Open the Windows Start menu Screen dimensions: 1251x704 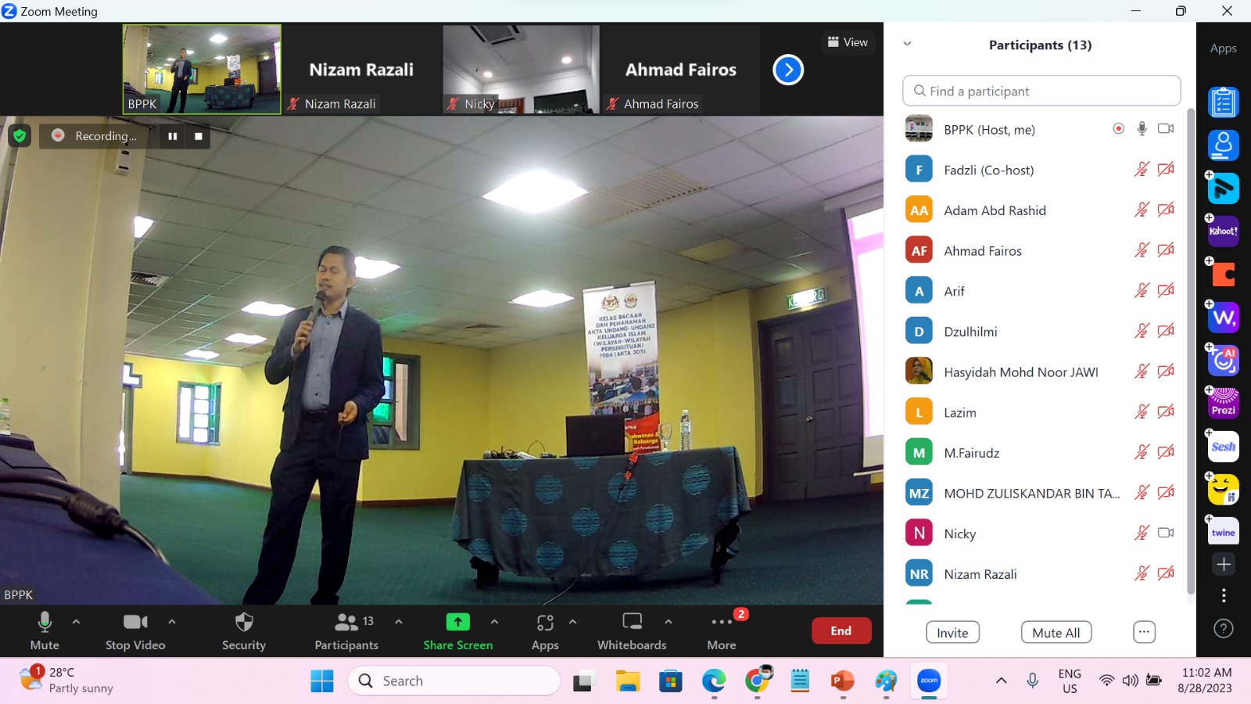pos(322,681)
